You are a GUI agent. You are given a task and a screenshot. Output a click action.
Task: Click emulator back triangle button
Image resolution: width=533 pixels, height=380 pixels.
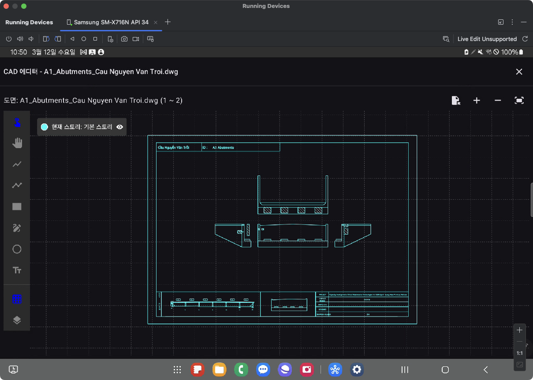click(72, 39)
